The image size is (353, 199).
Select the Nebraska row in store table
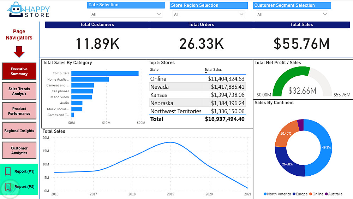197,103
